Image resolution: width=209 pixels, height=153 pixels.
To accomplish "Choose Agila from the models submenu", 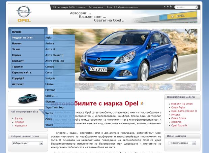I will pyautogui.click(x=60, y=38).
